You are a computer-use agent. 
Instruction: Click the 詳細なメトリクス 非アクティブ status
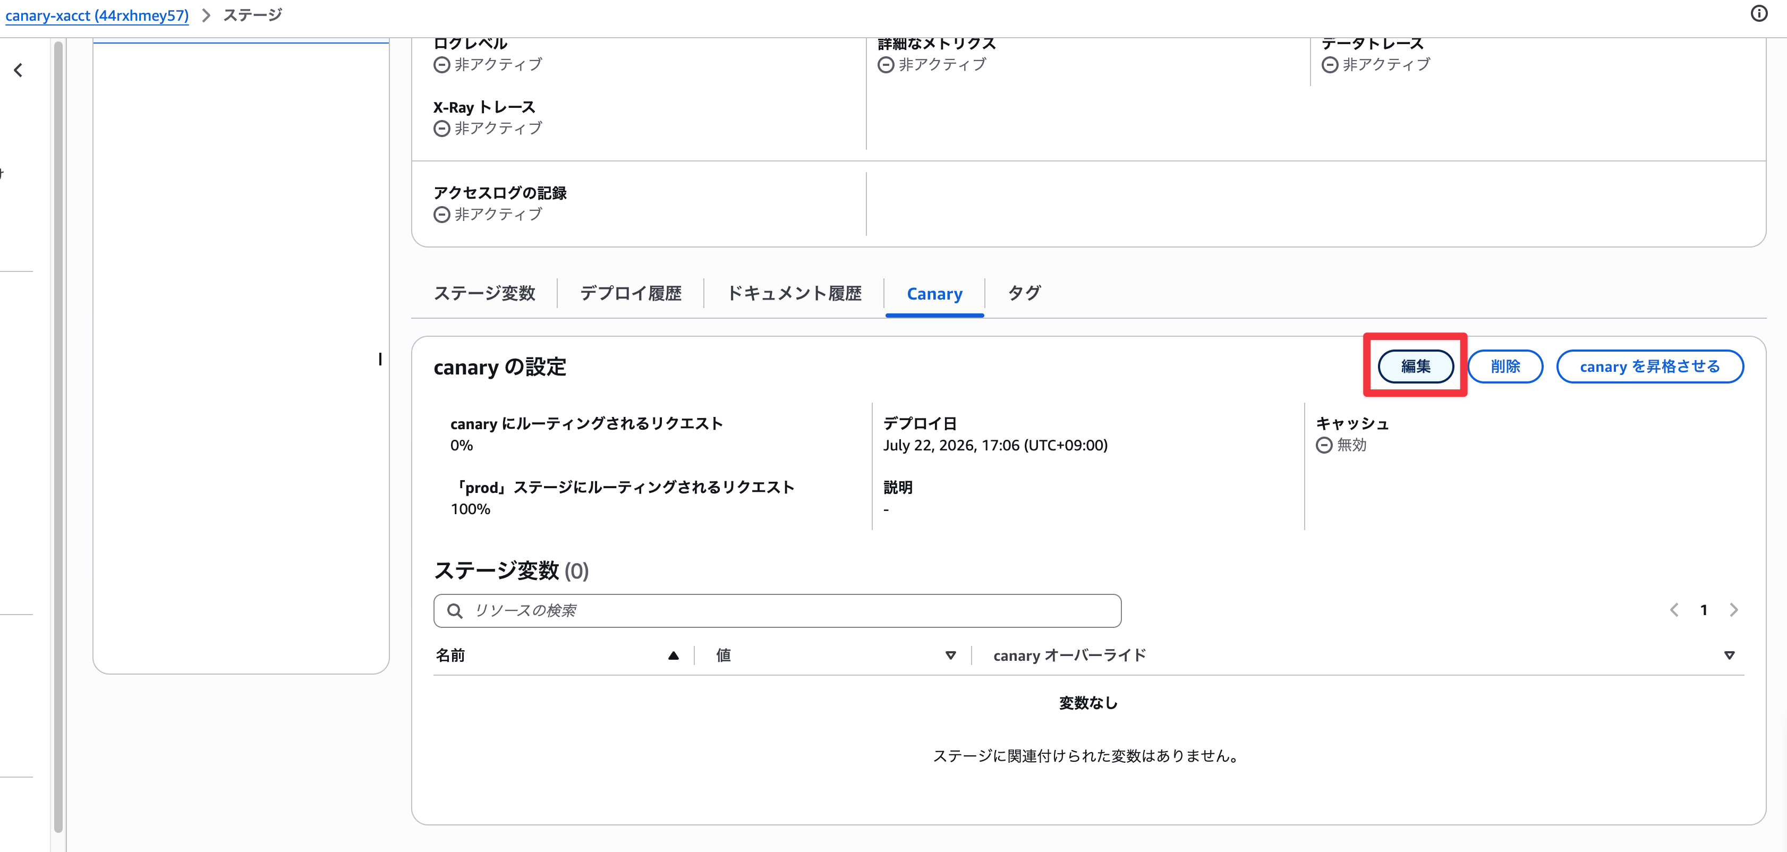pyautogui.click(x=932, y=64)
